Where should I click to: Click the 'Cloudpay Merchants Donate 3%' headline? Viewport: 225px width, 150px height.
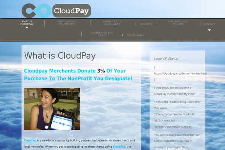78,75
